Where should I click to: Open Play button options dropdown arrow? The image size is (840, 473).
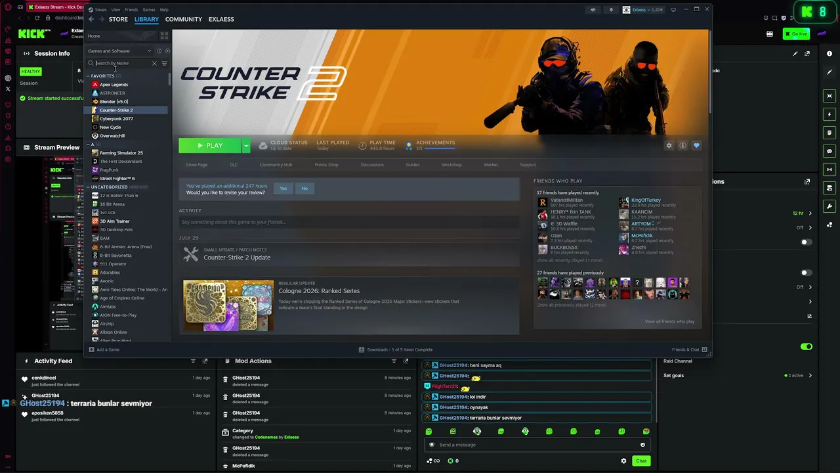pyautogui.click(x=246, y=146)
